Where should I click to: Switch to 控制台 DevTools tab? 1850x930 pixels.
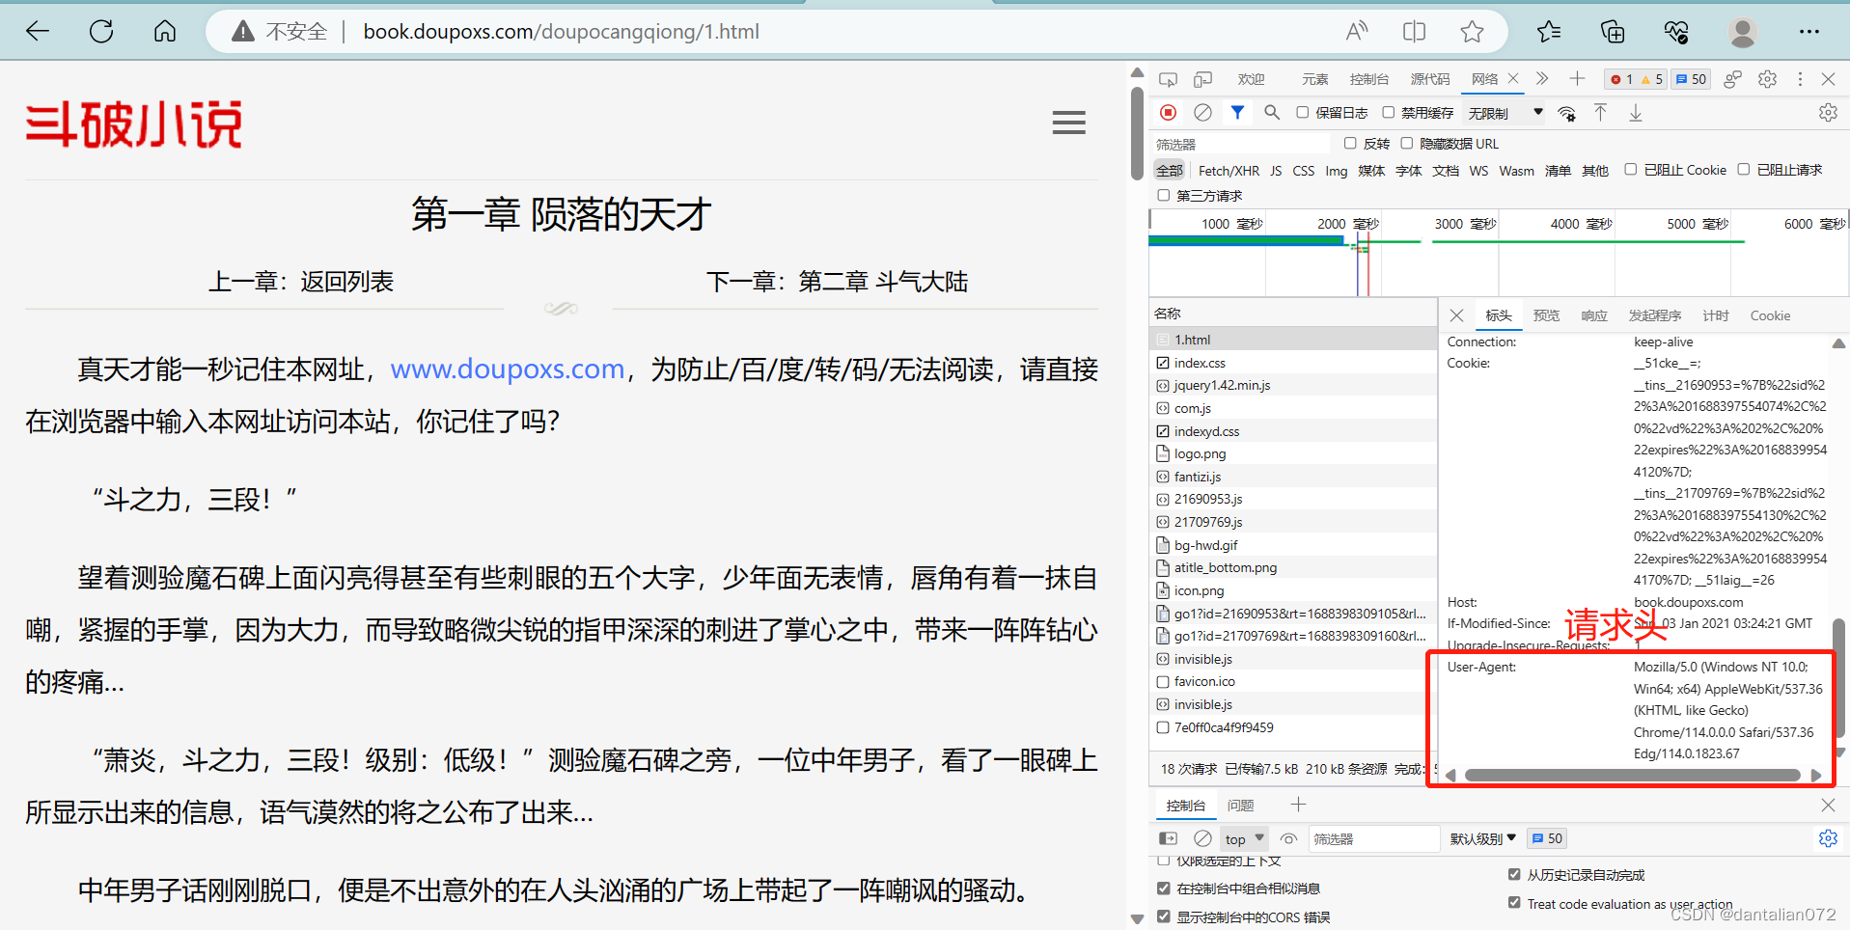pos(1368,79)
